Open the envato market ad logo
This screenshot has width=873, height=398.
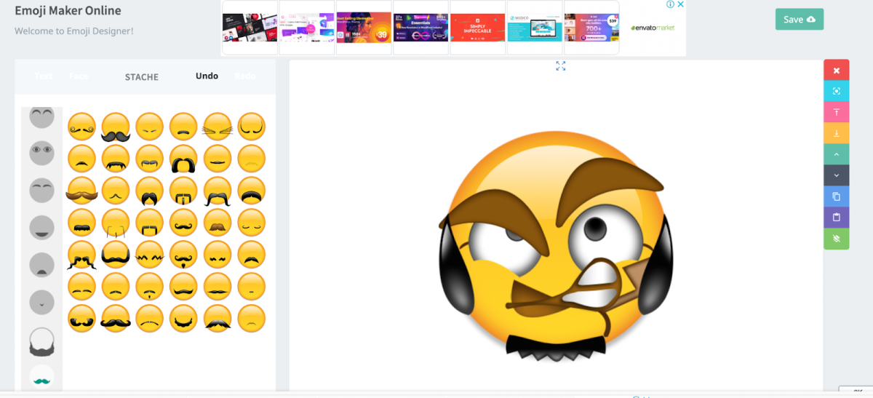tap(653, 28)
